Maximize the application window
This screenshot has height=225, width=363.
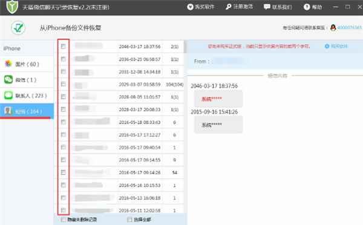click(x=347, y=7)
